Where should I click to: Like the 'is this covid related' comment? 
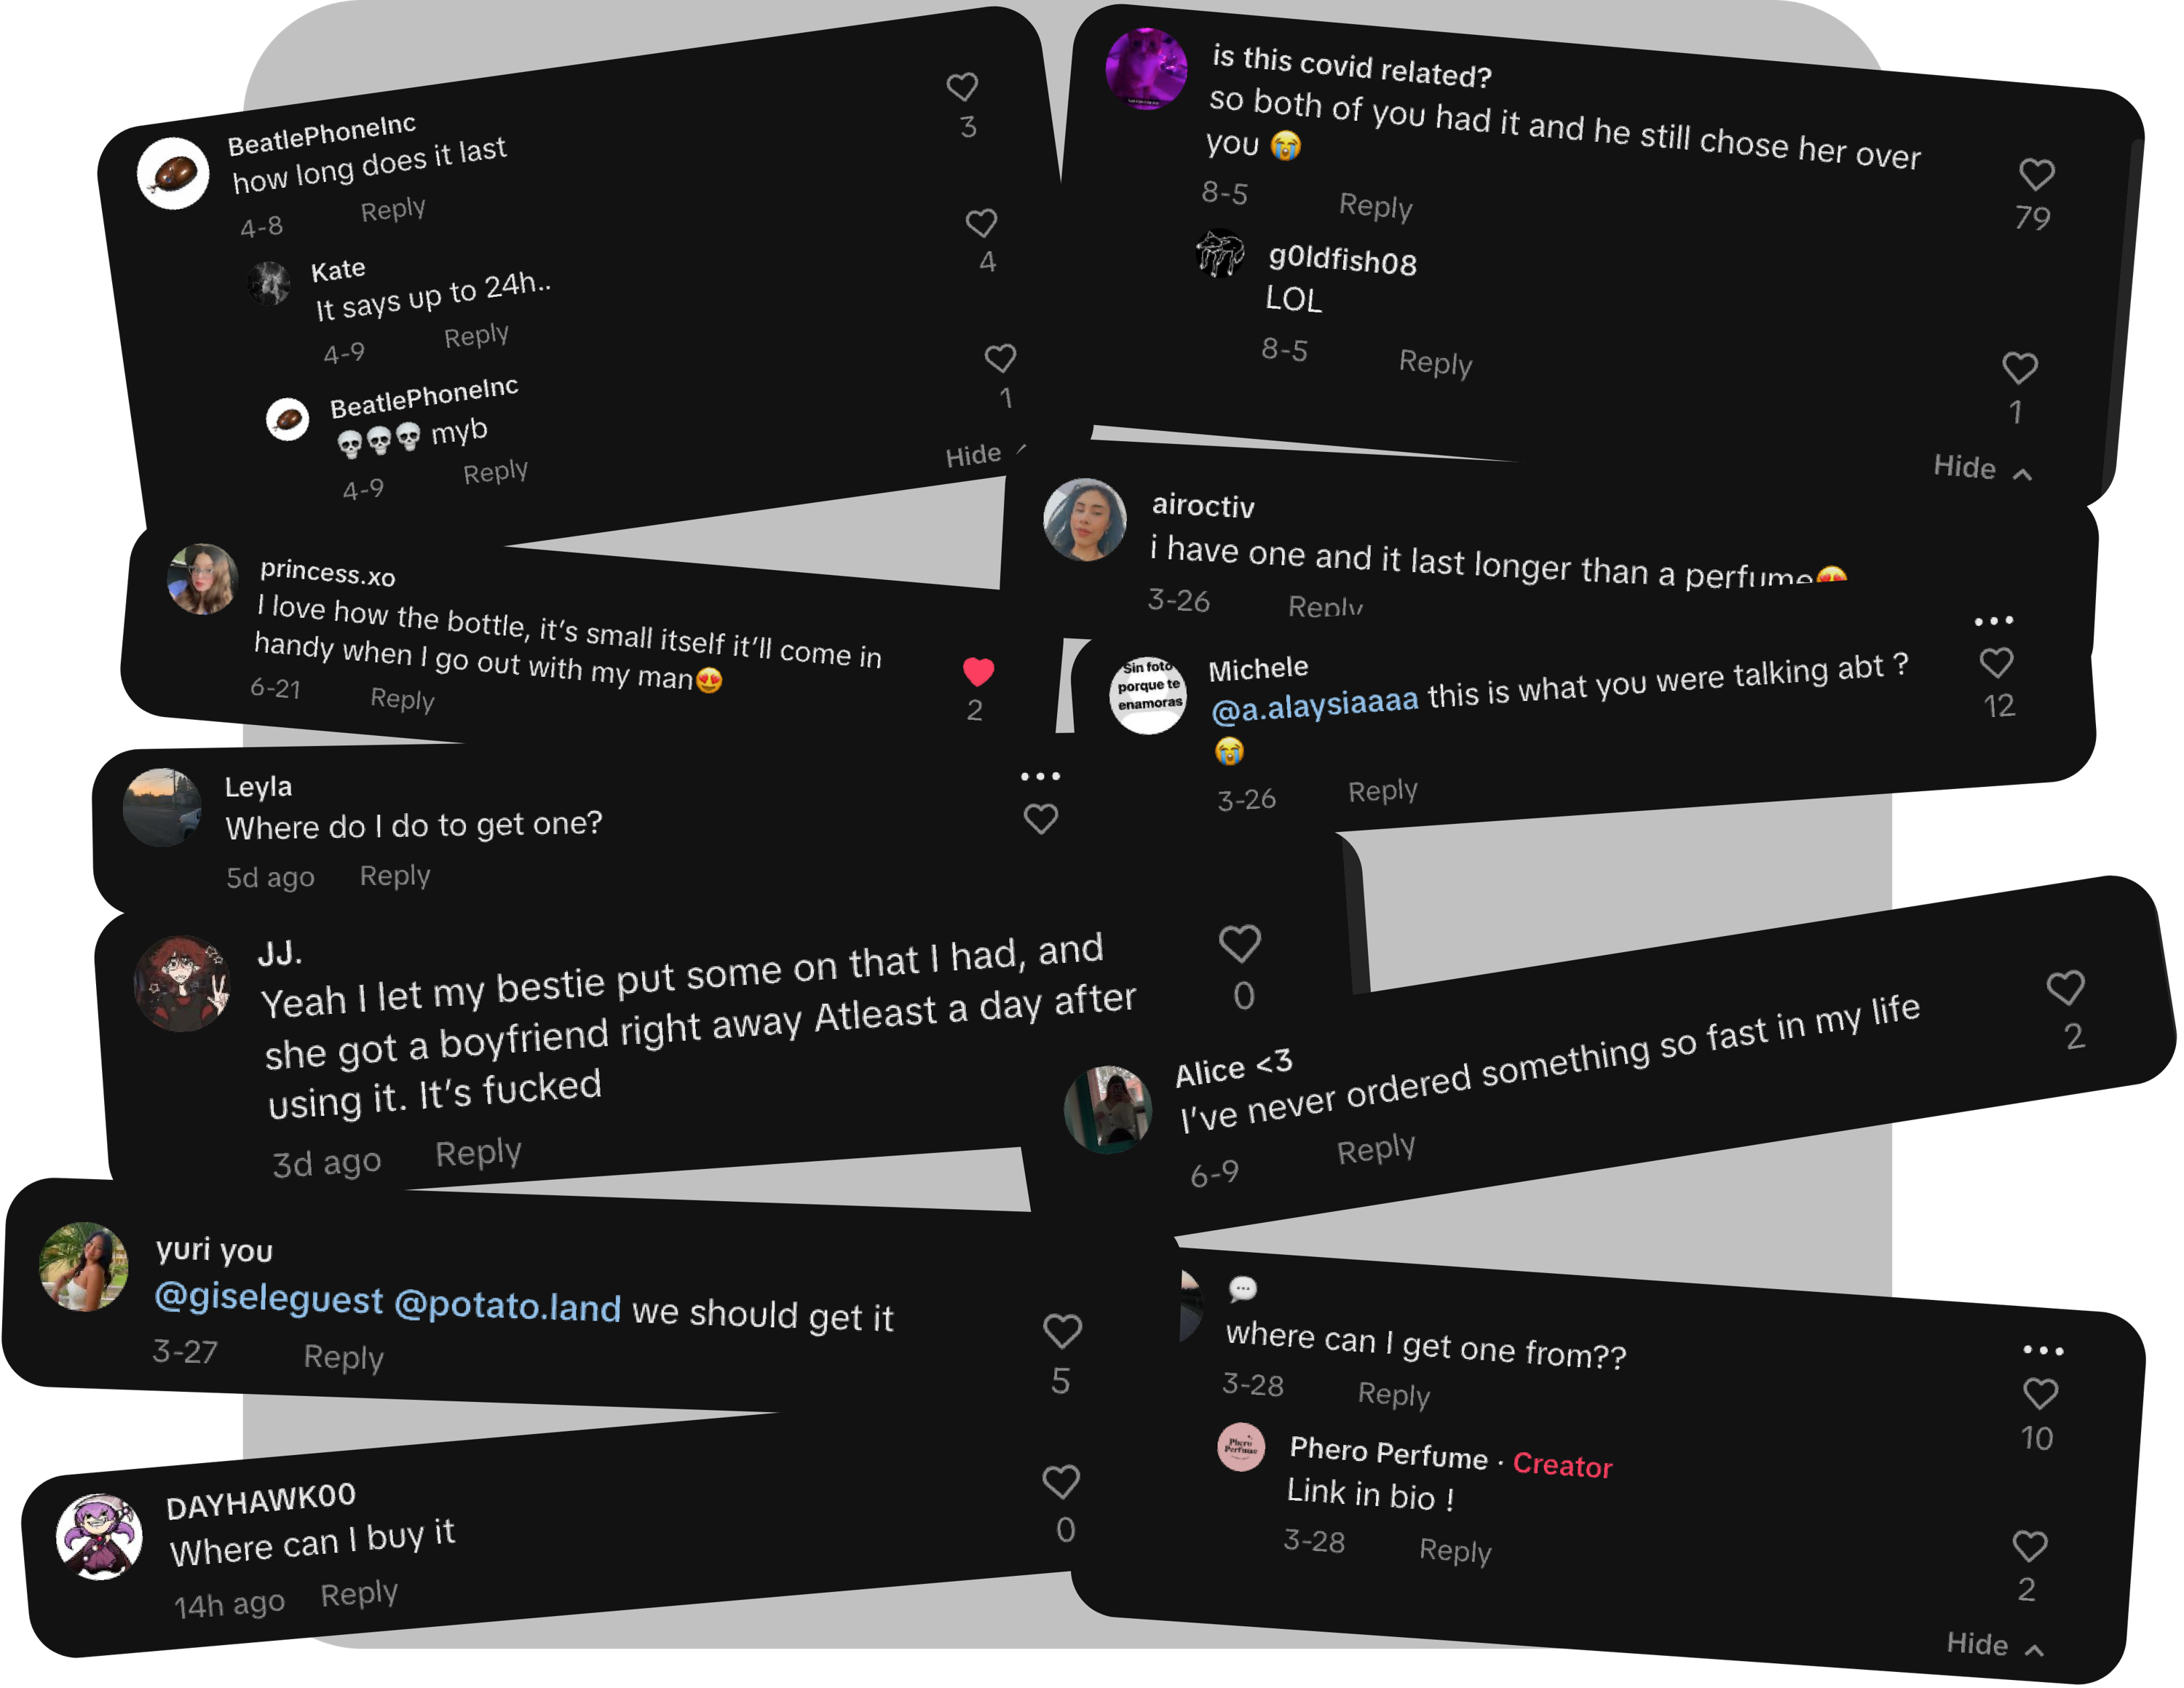[2037, 174]
